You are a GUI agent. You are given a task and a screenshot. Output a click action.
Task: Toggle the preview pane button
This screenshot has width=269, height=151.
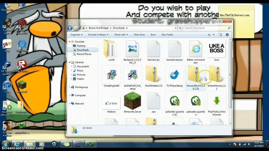[220, 35]
